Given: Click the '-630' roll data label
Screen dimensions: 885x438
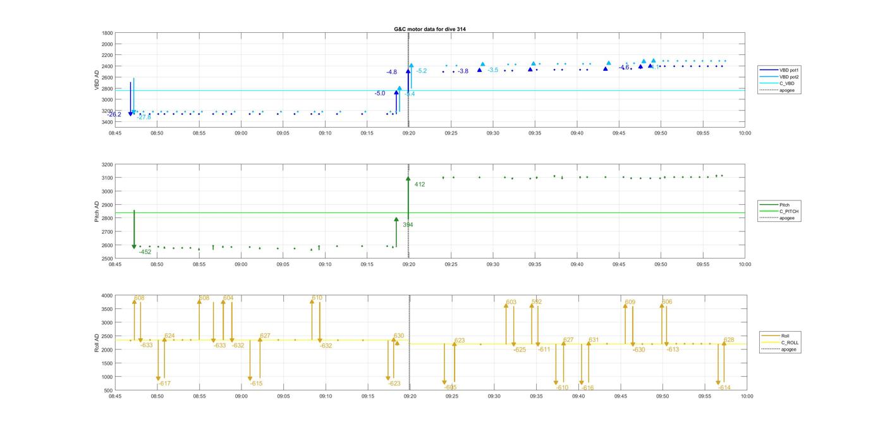Looking at the screenshot, I should click(x=639, y=350).
